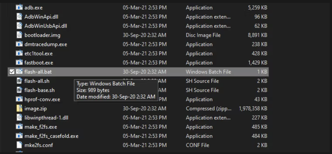Select the bootloader.img disc image icon

tap(19, 35)
